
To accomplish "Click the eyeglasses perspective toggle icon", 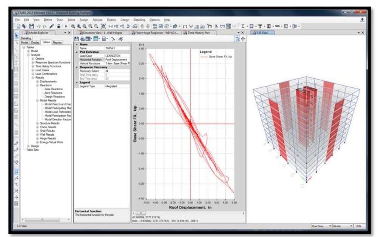I will pos(135,26).
